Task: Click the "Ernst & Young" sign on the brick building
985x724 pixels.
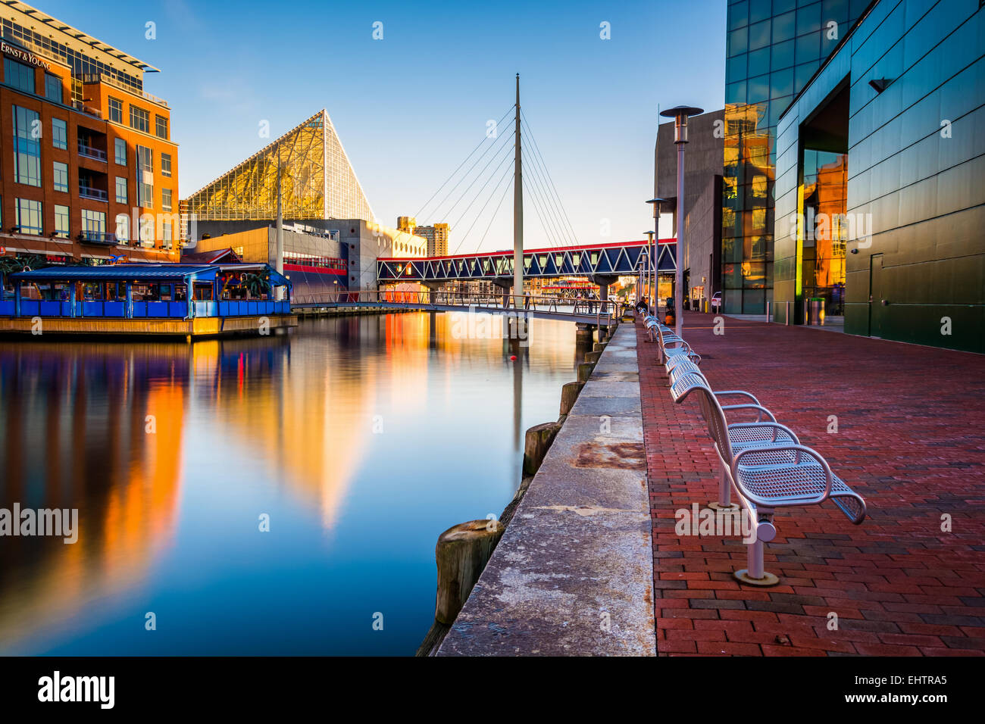Action: point(26,56)
